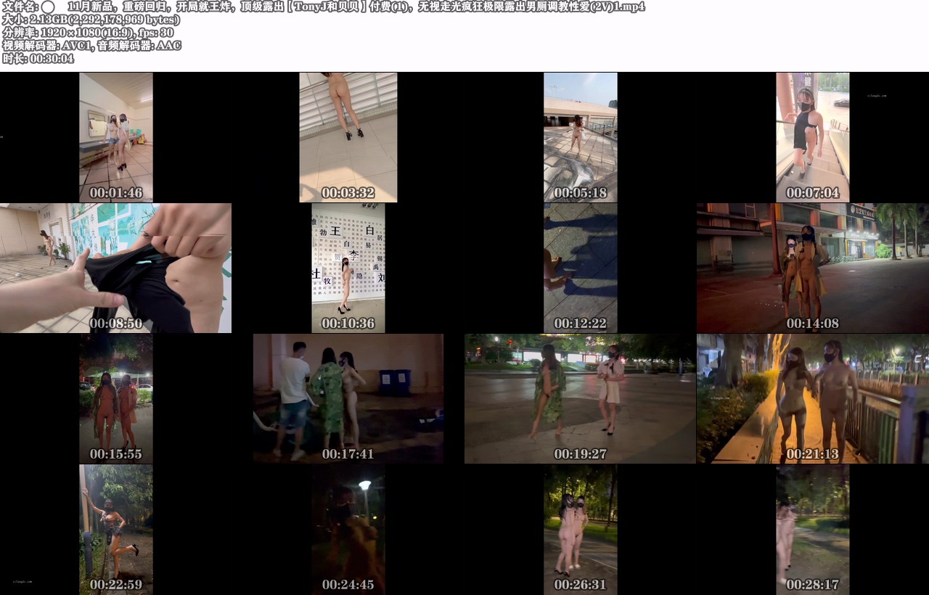This screenshot has height=595, width=929.
Task: Open the thumbnail labeled 00:26:31
Action: 581,529
